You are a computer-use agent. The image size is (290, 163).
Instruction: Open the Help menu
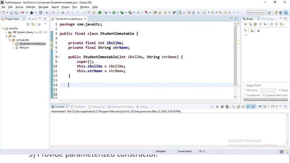95,7
